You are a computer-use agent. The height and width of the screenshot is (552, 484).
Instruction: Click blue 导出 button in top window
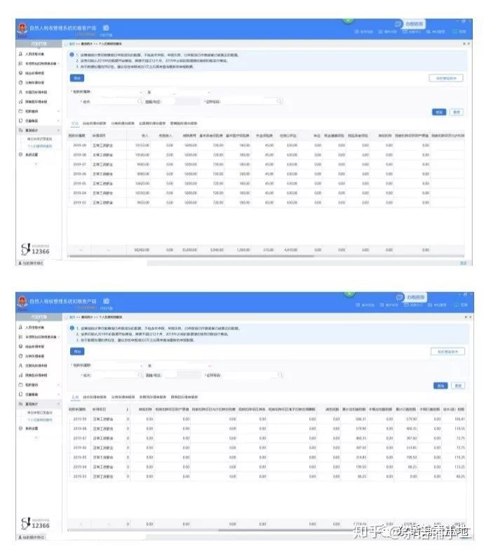[76, 78]
